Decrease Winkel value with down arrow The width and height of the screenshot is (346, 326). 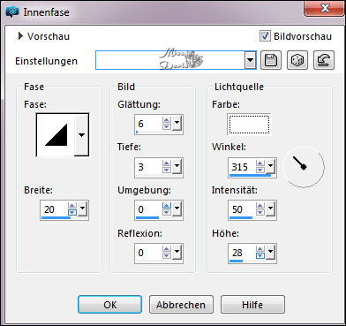coord(260,170)
